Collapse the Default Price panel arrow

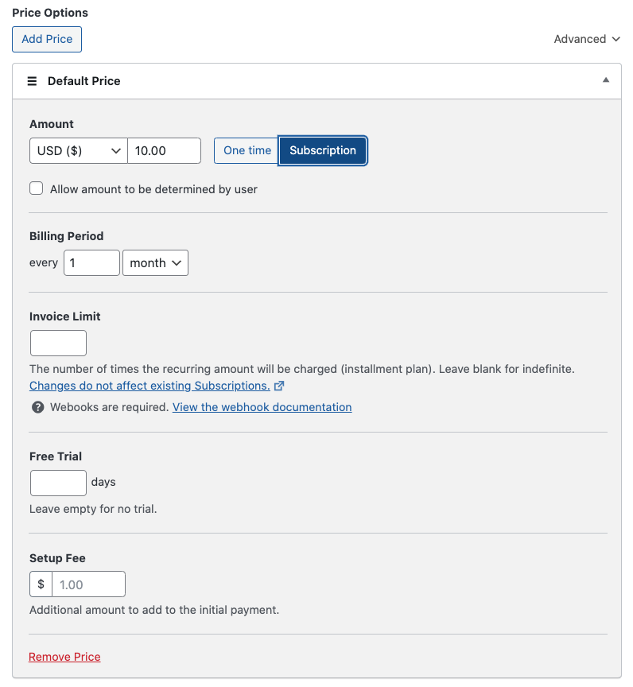click(x=606, y=80)
